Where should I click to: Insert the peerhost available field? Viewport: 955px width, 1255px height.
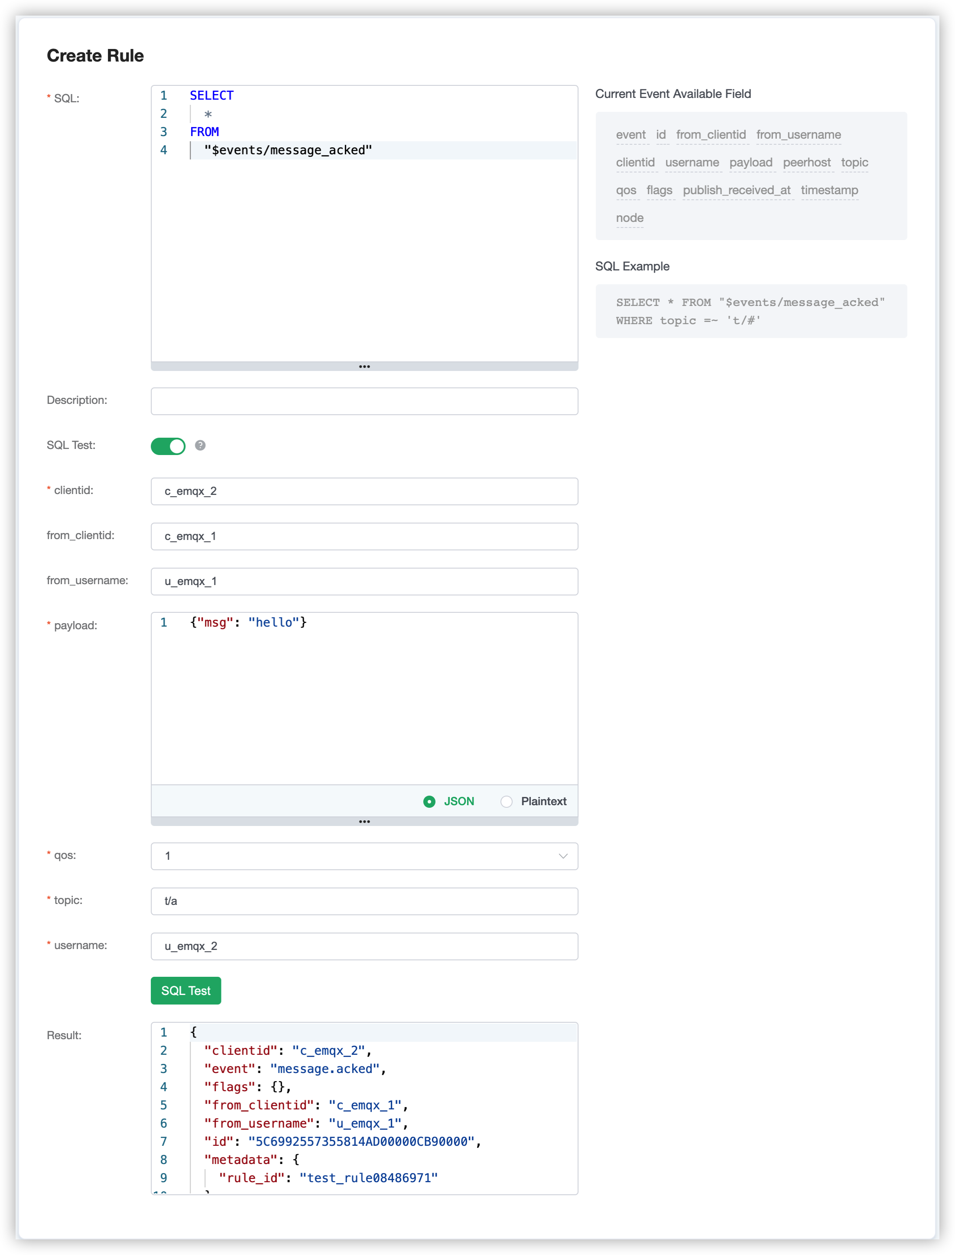click(x=807, y=163)
